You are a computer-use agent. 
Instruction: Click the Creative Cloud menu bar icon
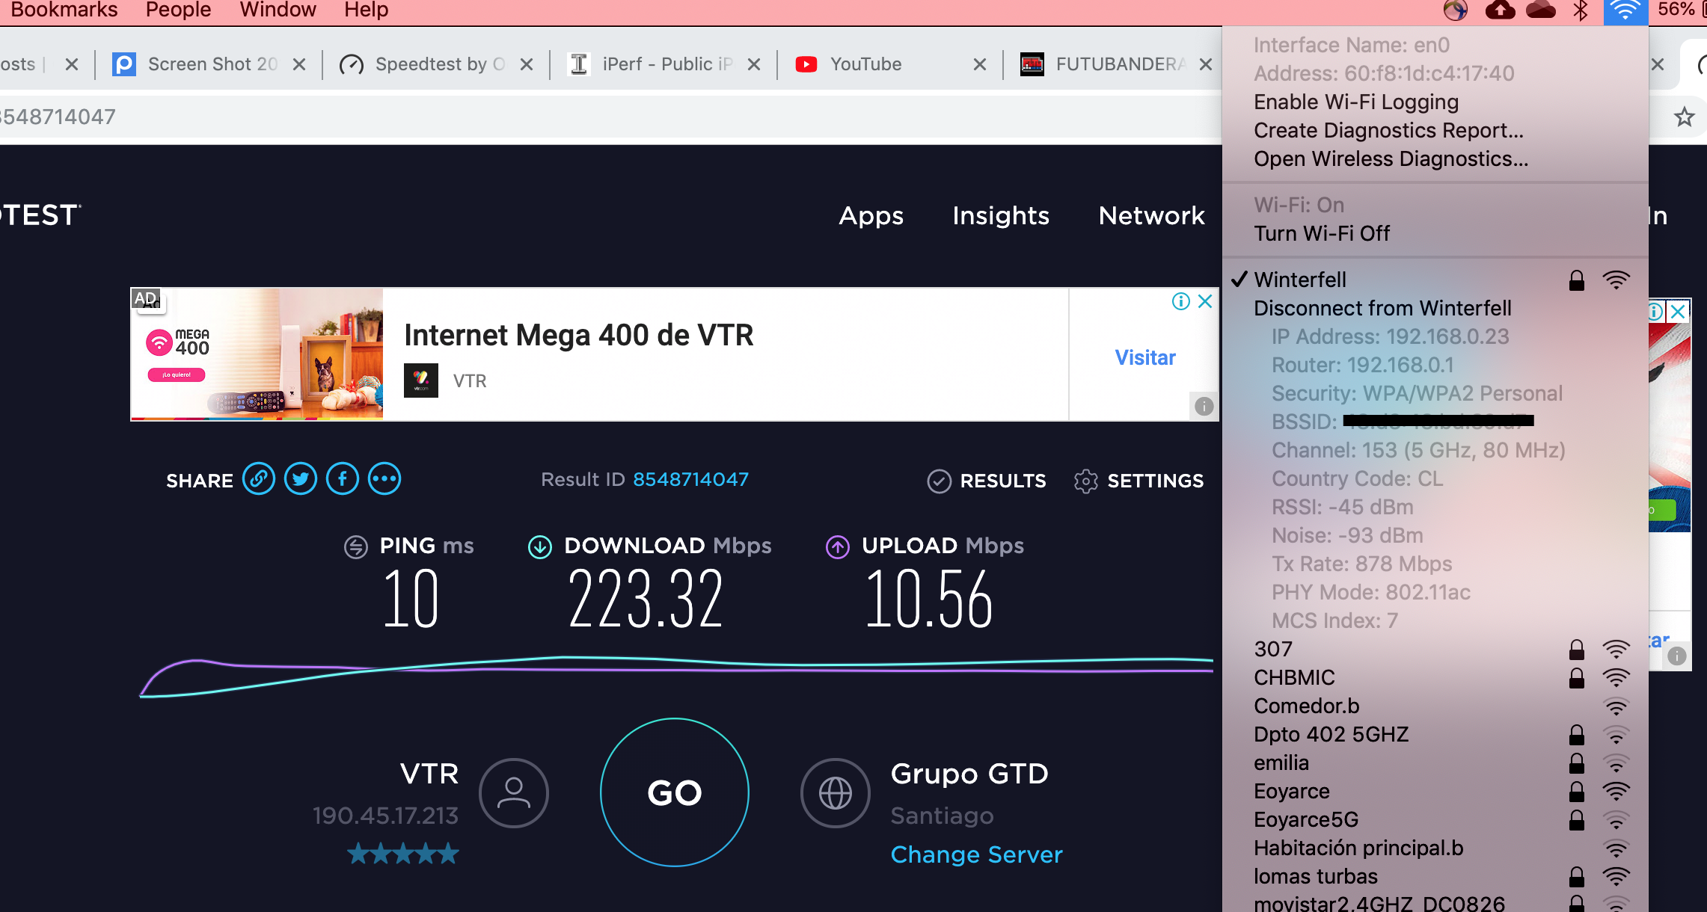click(x=1540, y=10)
